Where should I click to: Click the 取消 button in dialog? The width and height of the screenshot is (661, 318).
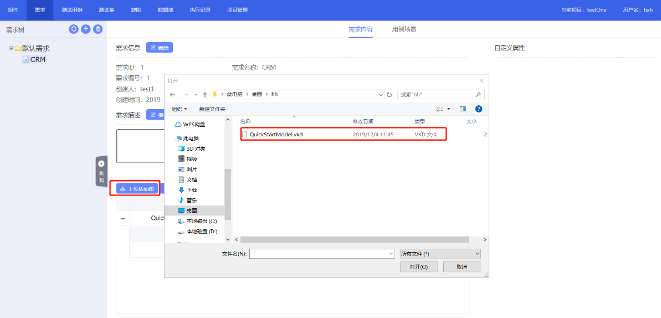(461, 267)
